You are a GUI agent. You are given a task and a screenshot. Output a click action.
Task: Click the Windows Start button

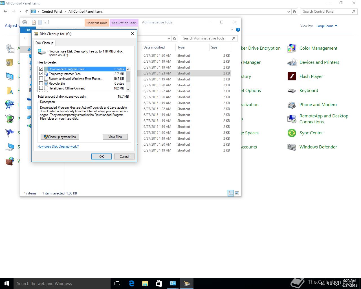[7, 283]
